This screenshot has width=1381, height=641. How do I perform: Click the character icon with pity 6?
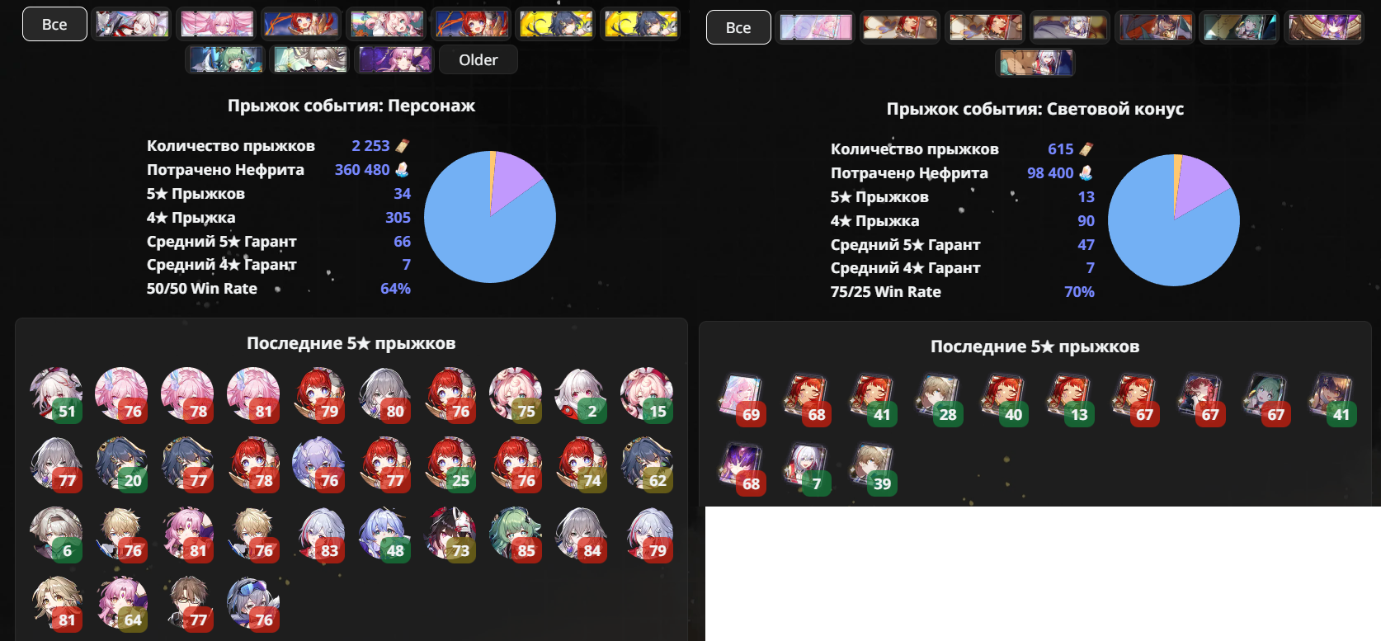[56, 534]
